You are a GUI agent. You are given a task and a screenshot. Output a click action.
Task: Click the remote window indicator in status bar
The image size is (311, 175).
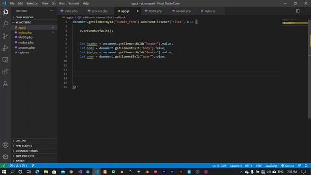[3, 166]
